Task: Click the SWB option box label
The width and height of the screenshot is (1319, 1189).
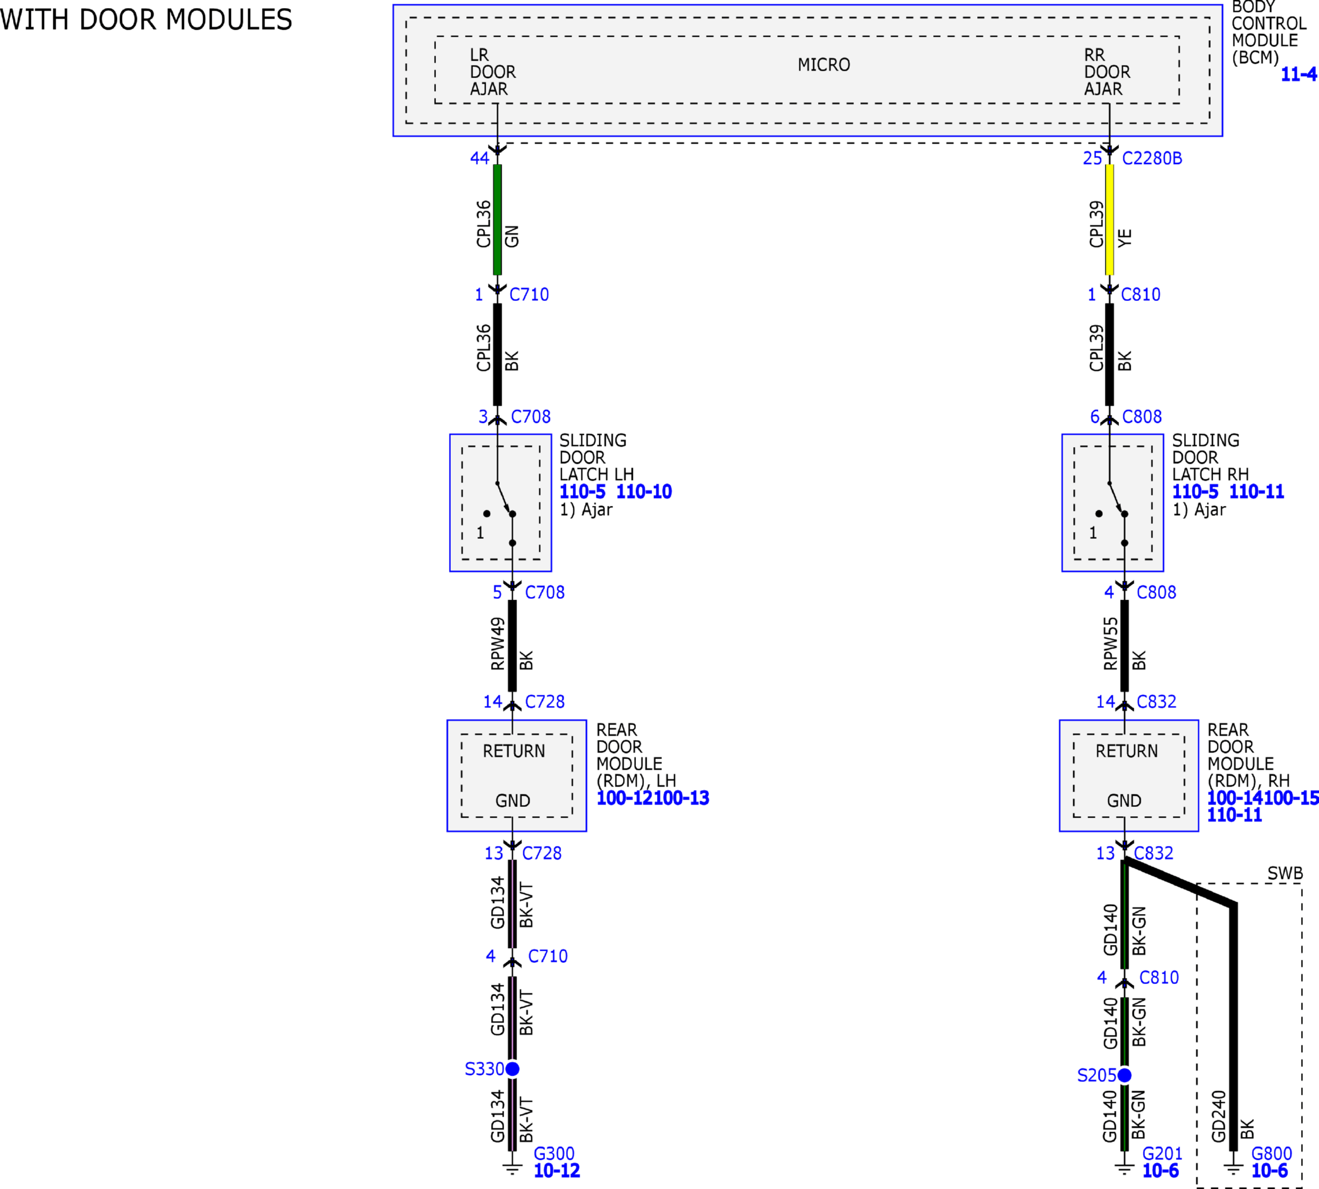Action: 1285,873
